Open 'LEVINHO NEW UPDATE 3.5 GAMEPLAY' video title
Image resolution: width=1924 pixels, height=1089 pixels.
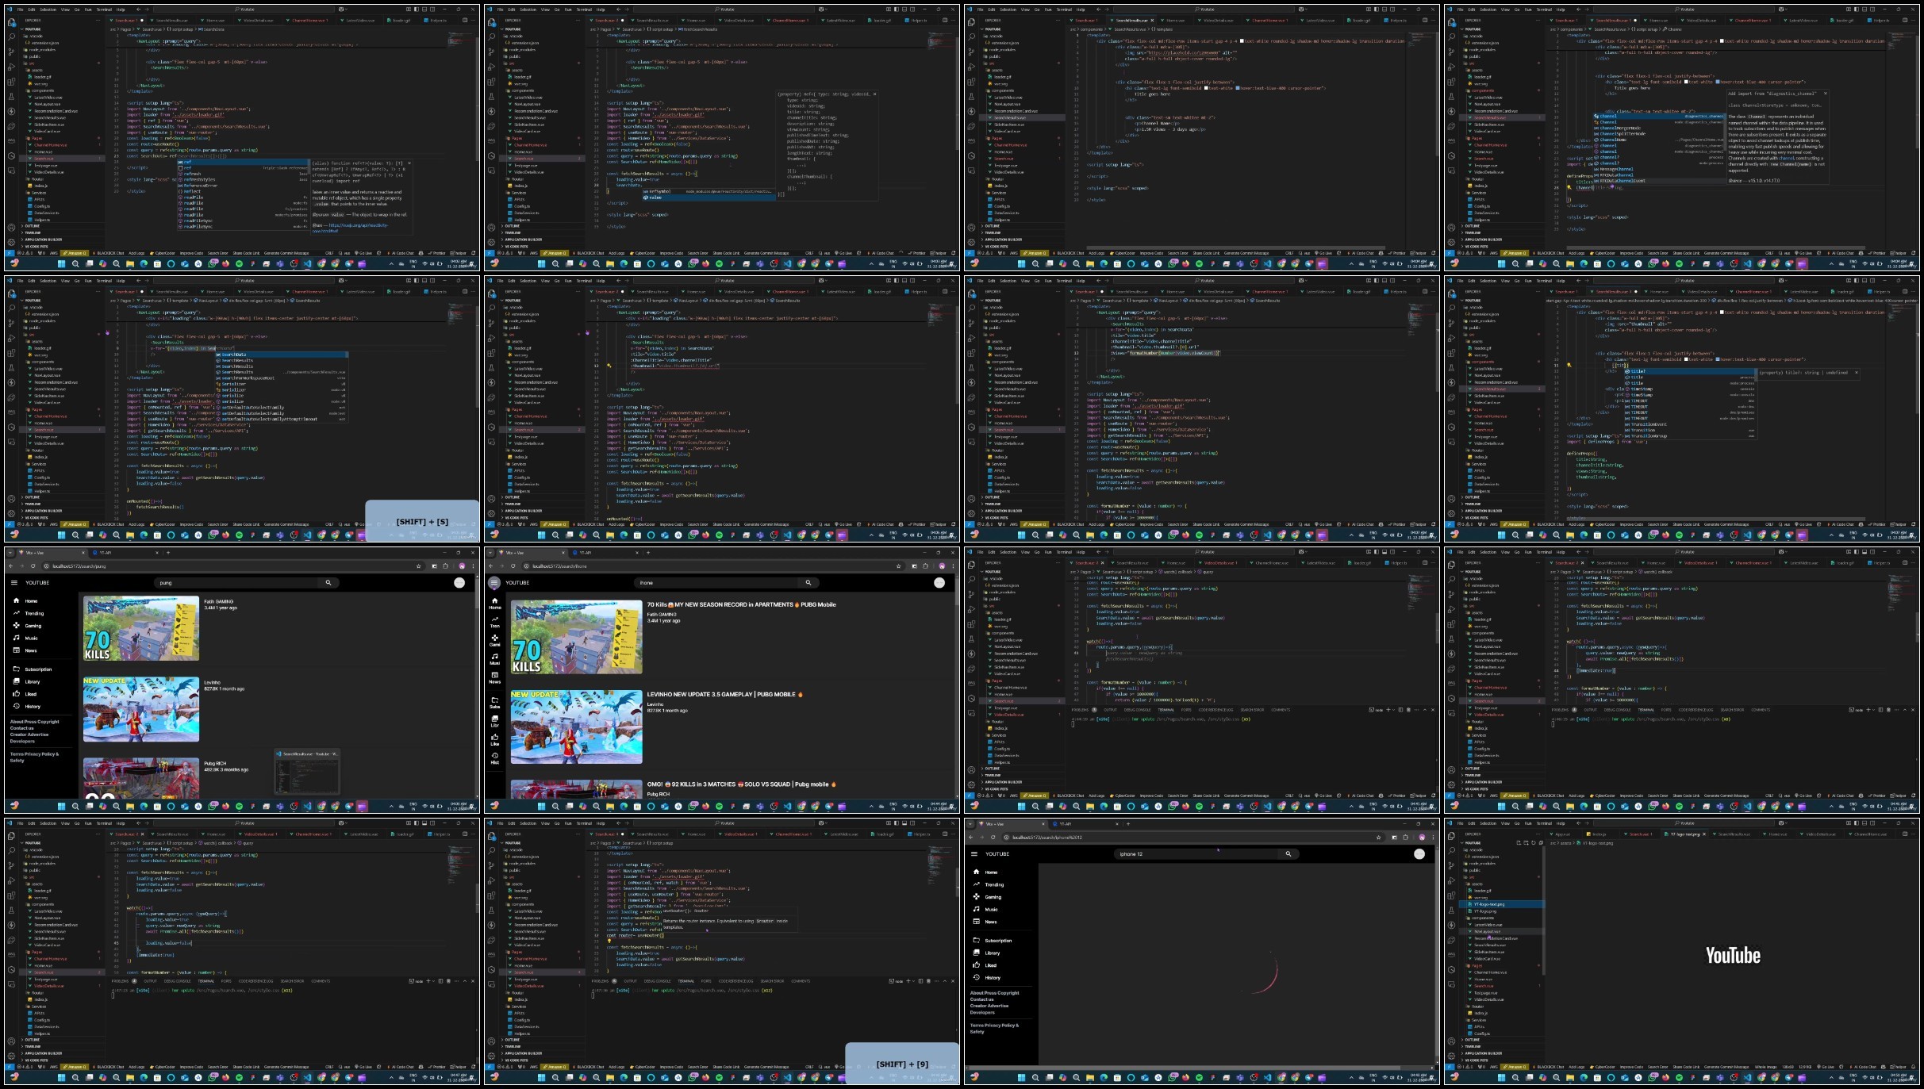(724, 694)
